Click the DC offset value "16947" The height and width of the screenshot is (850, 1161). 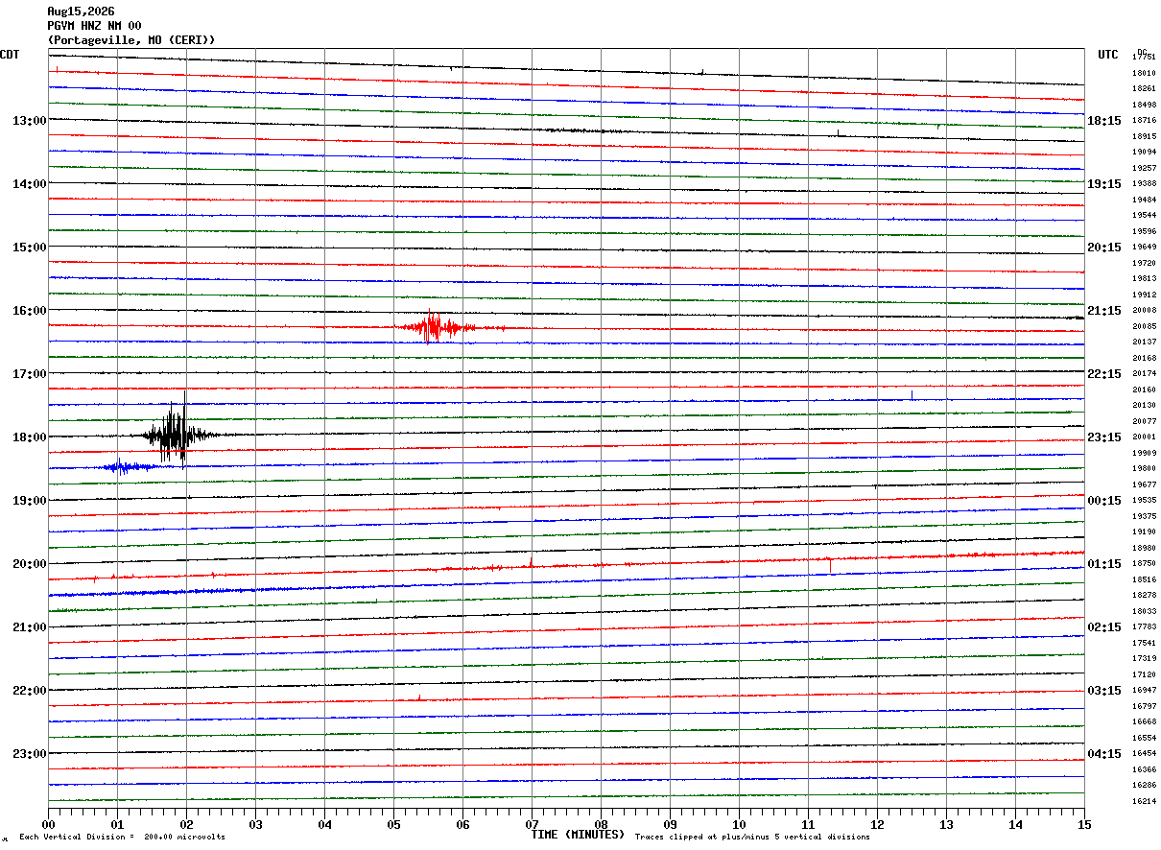(1144, 691)
